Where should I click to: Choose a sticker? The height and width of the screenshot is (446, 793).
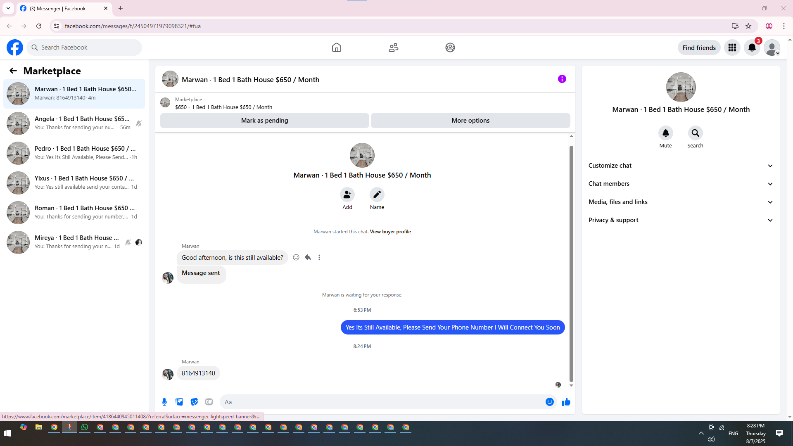click(194, 402)
